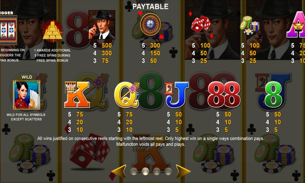Click the blue J card symbol

[177, 95]
